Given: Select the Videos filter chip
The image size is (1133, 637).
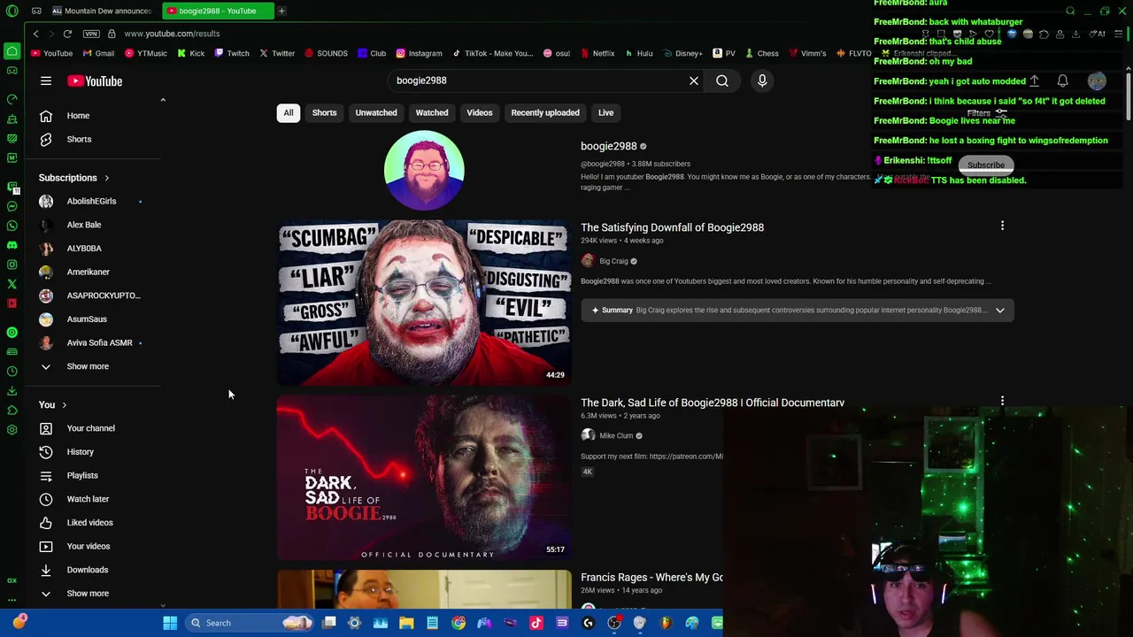Looking at the screenshot, I should click(480, 112).
